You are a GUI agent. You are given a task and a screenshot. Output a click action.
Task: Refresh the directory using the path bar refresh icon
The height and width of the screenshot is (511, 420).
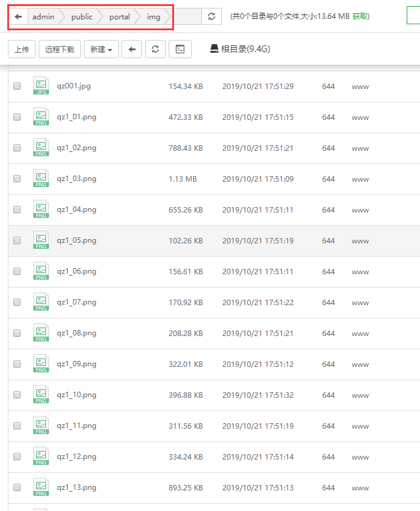coord(211,17)
